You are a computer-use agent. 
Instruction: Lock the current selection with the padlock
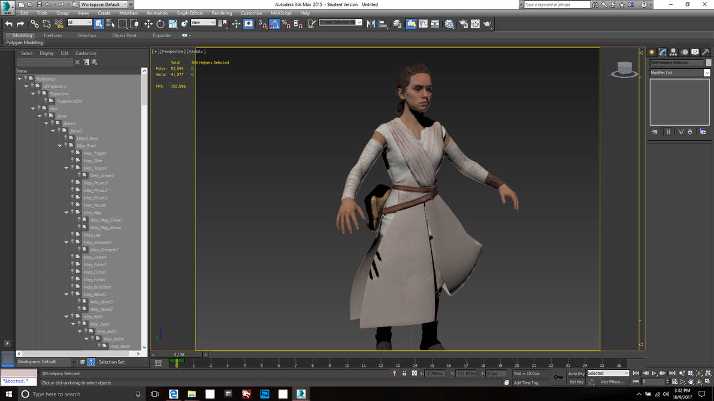[404, 373]
